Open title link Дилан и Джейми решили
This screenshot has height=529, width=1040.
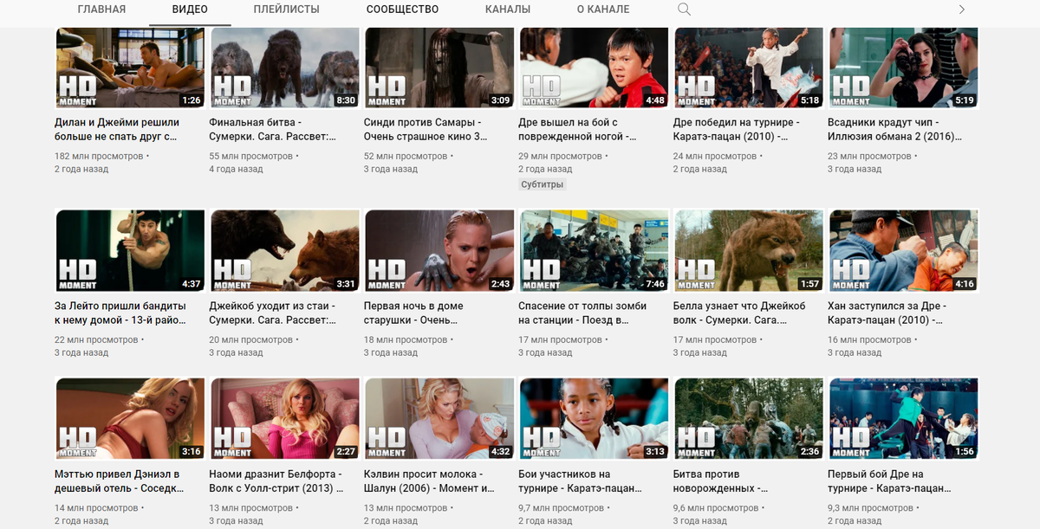(x=117, y=130)
